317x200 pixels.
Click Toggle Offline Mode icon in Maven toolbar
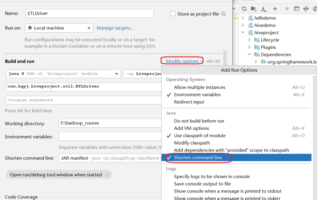(x=306, y=9)
